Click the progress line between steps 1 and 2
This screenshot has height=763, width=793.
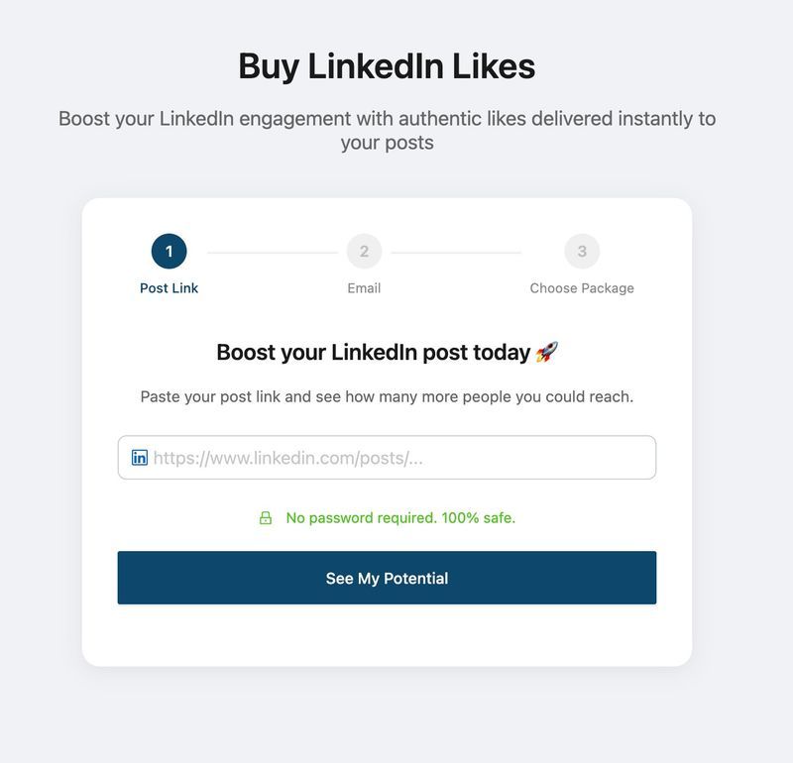pos(268,252)
